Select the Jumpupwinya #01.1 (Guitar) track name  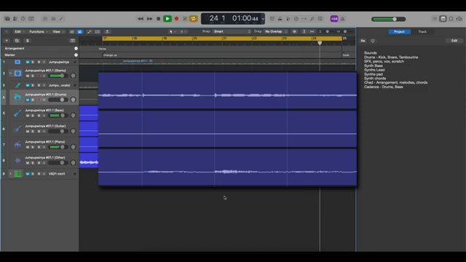45,126
